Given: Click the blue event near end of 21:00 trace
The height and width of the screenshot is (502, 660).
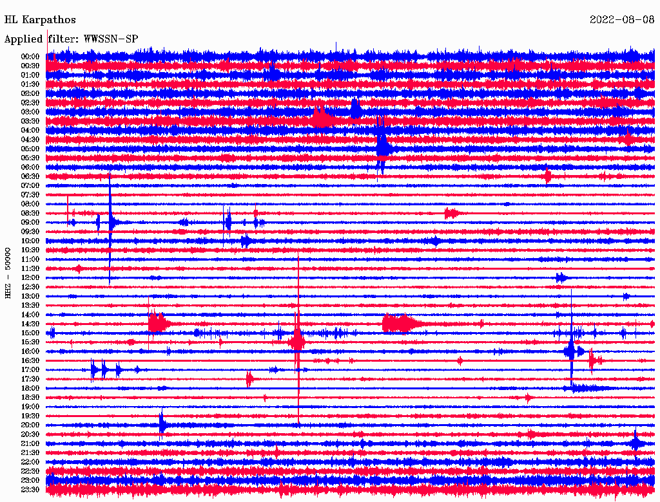Looking at the screenshot, I should click(636, 443).
